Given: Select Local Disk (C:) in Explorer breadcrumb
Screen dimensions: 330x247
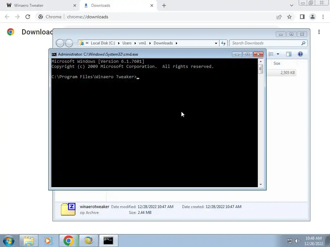Looking at the screenshot, I should [103, 43].
